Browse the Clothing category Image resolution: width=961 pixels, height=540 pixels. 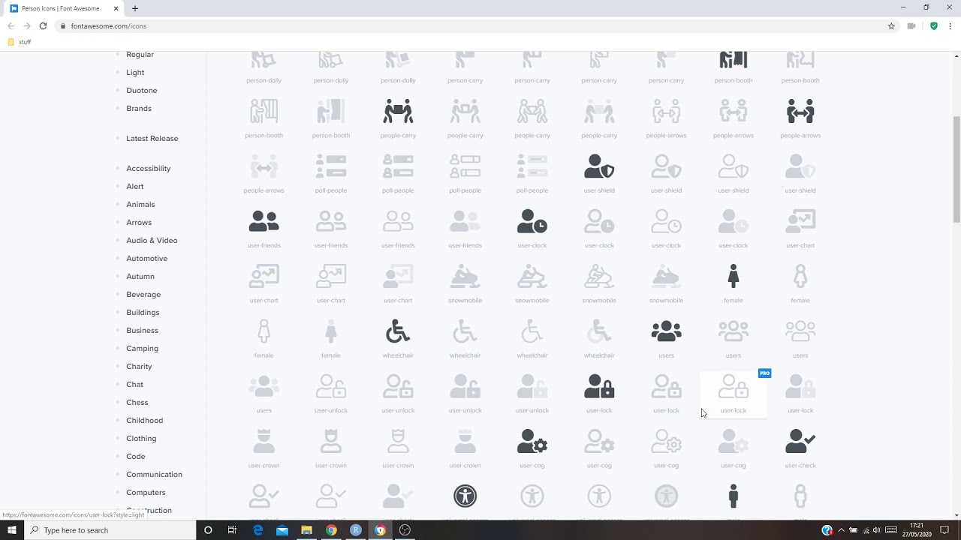coord(141,439)
